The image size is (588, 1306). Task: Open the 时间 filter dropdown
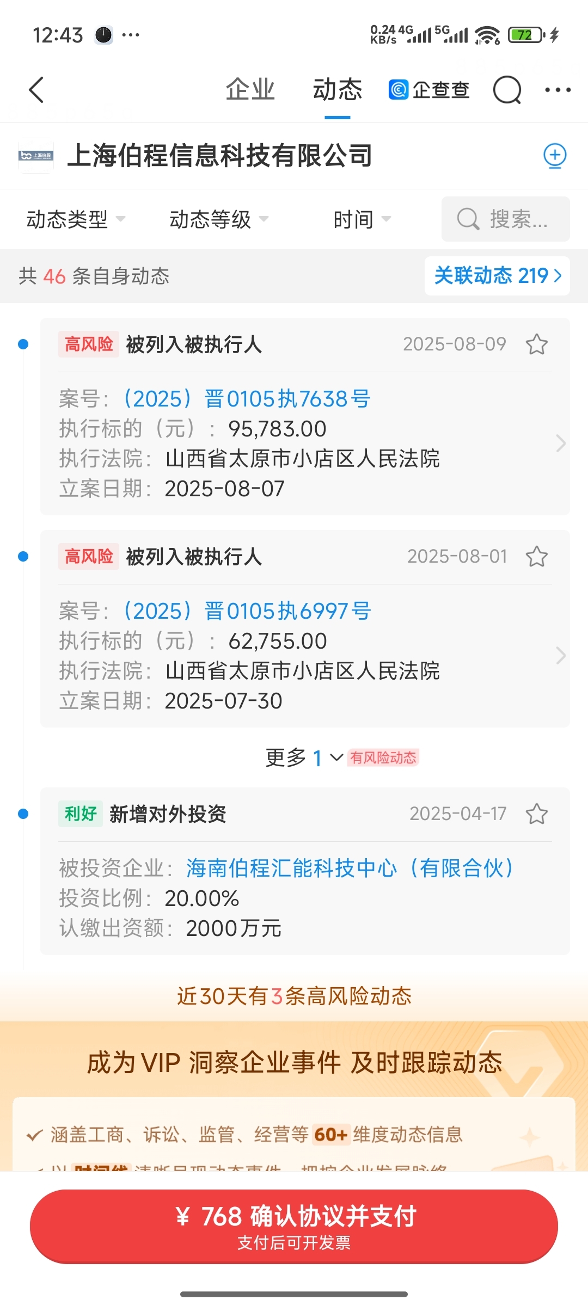pyautogui.click(x=362, y=219)
